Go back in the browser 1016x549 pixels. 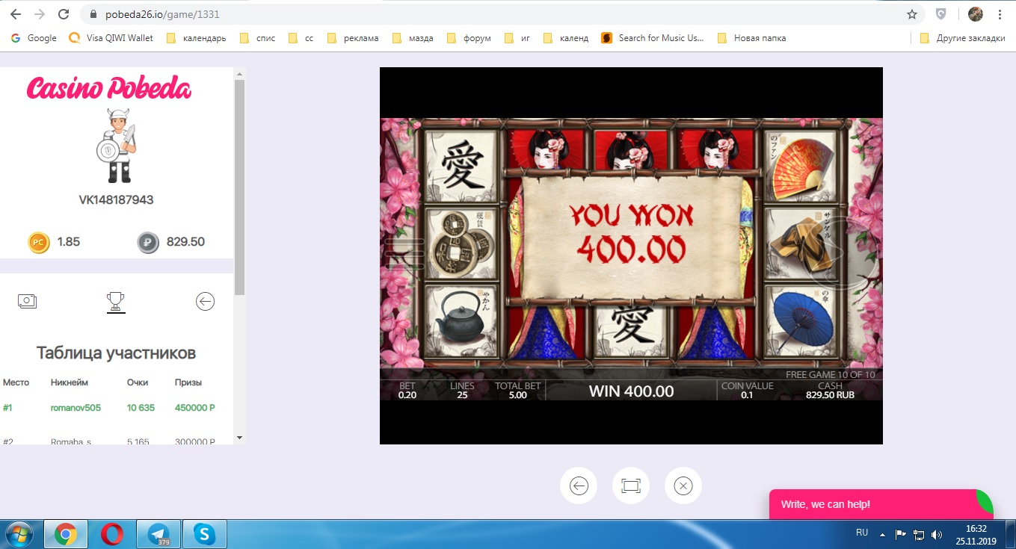16,14
